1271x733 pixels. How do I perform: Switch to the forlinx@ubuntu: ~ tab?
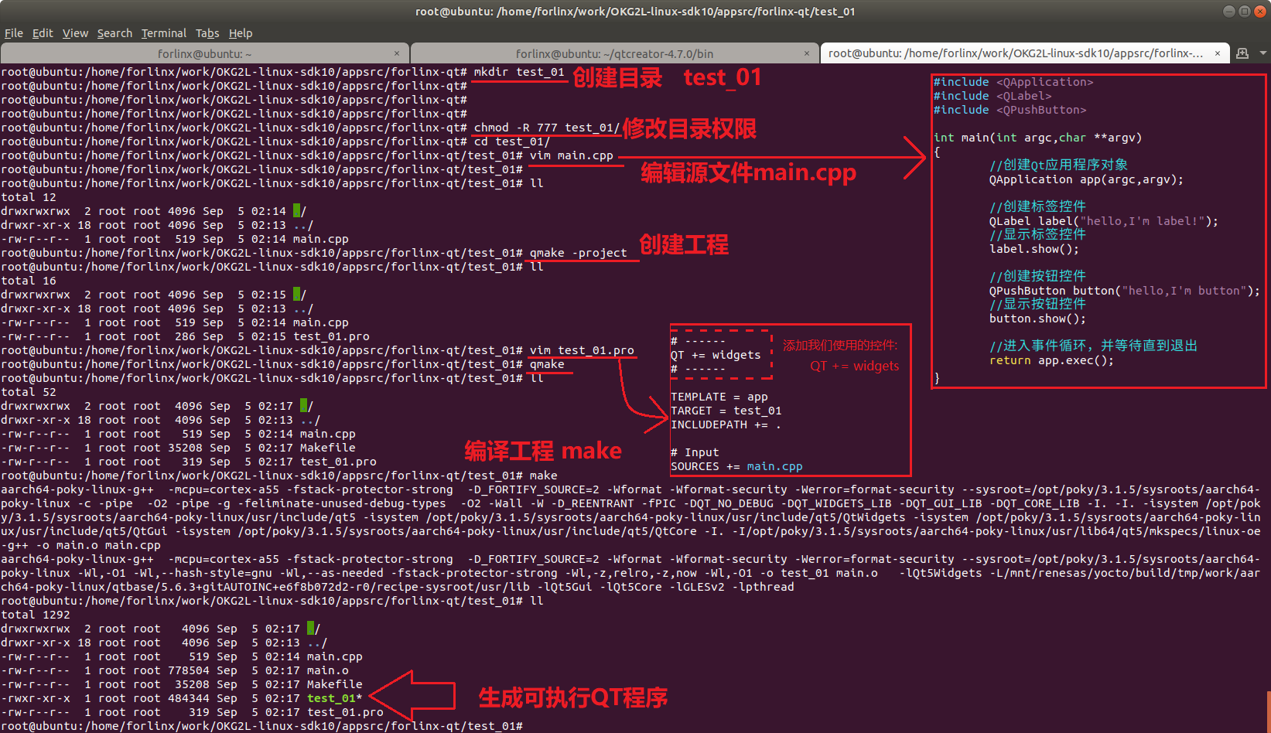(204, 53)
